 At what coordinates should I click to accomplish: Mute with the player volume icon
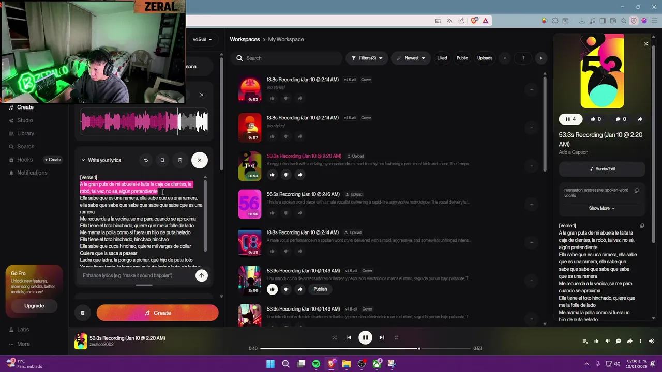(652, 341)
